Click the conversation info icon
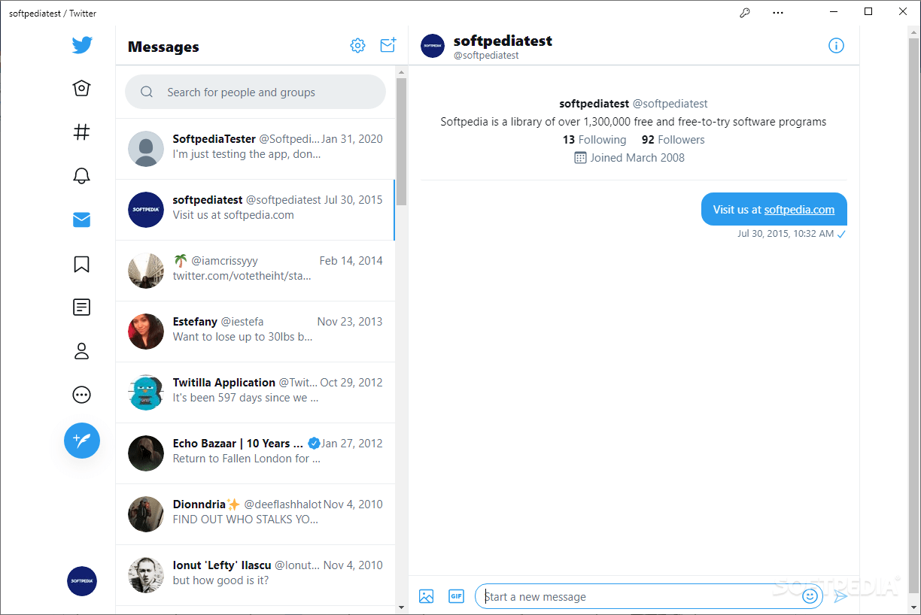This screenshot has width=921, height=615. coord(836,46)
